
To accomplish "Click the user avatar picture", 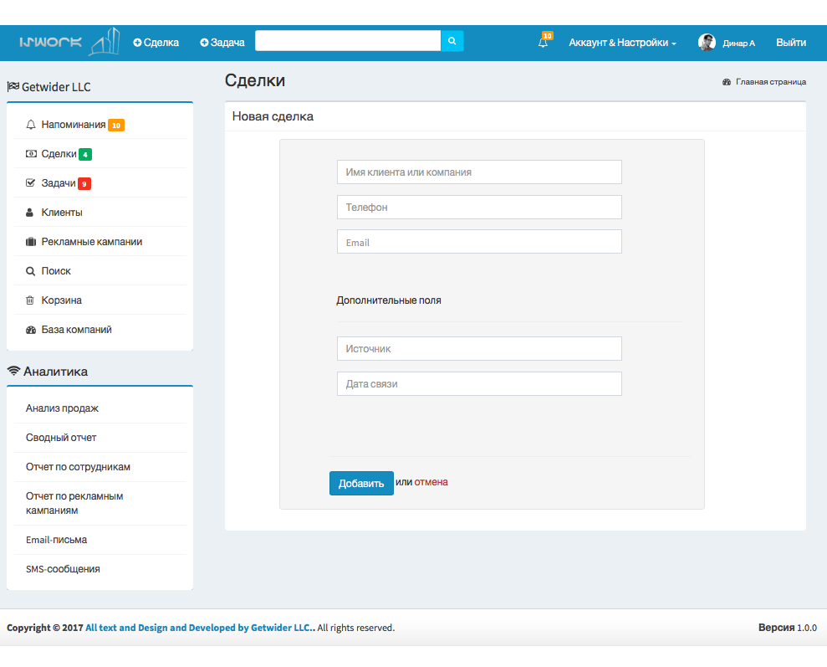I will click(707, 43).
